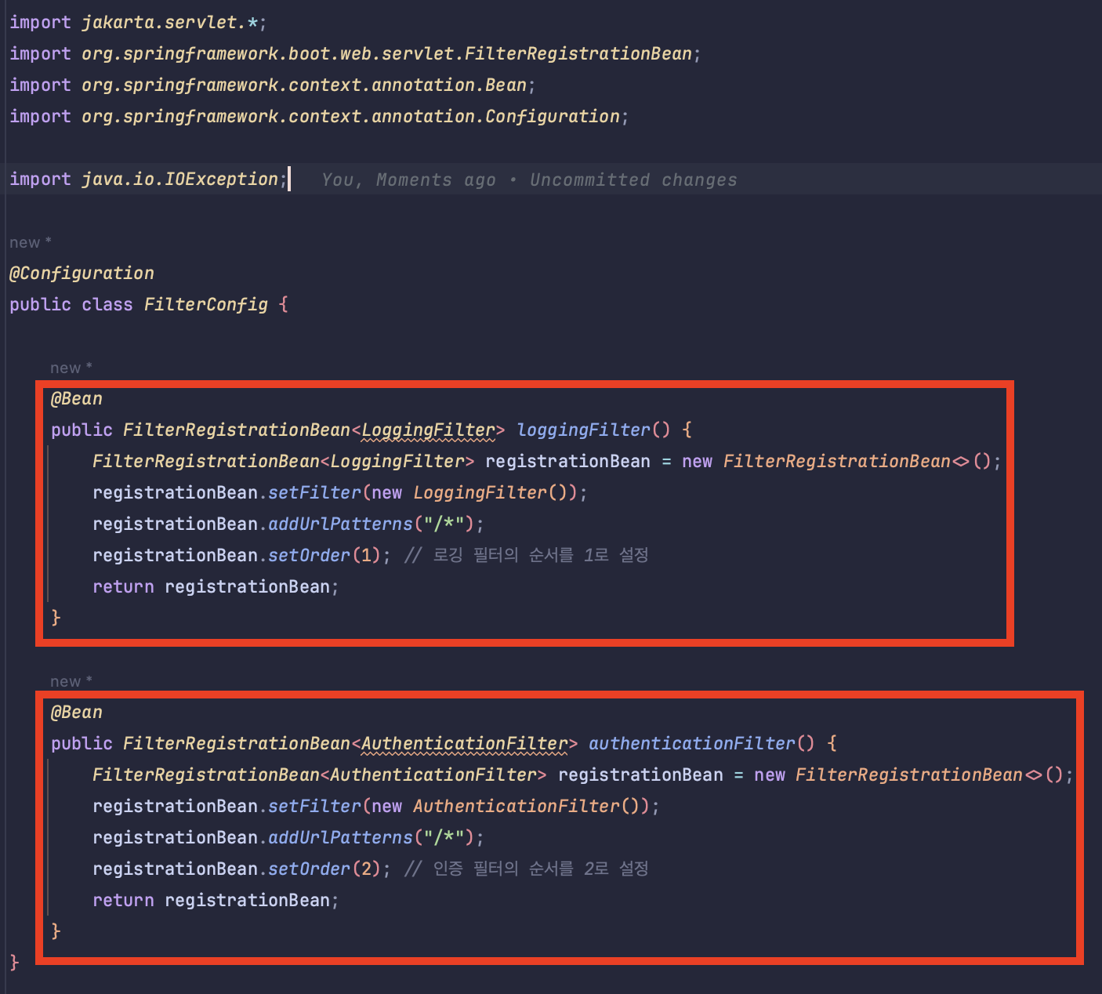Click the closing brace of the authenticationFilter method
This screenshot has height=994, width=1102.
56,931
